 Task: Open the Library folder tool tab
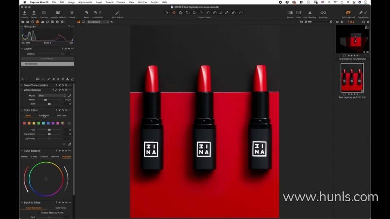[x=23, y=22]
